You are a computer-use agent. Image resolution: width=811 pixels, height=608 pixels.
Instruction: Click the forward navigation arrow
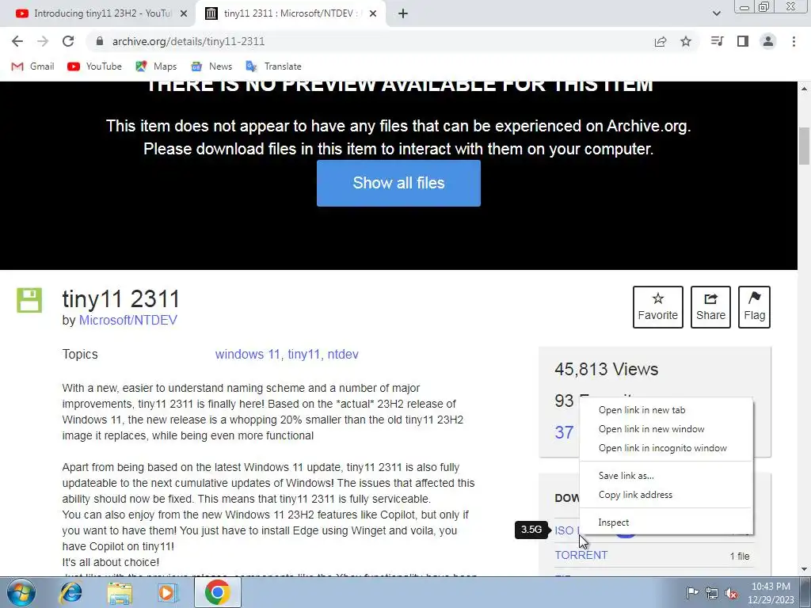43,41
